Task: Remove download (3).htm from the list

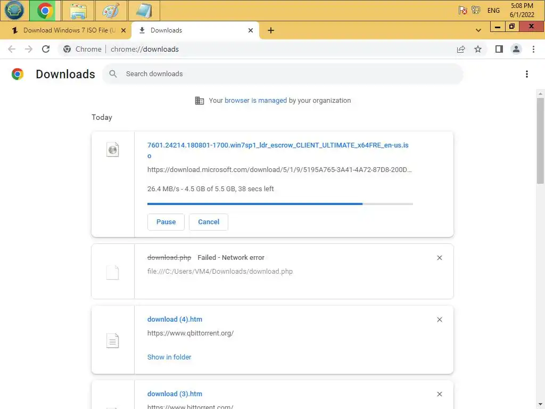Action: (x=439, y=394)
